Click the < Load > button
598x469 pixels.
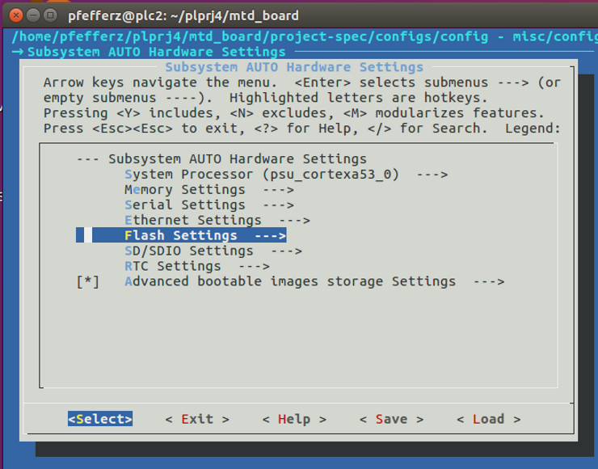(x=489, y=419)
